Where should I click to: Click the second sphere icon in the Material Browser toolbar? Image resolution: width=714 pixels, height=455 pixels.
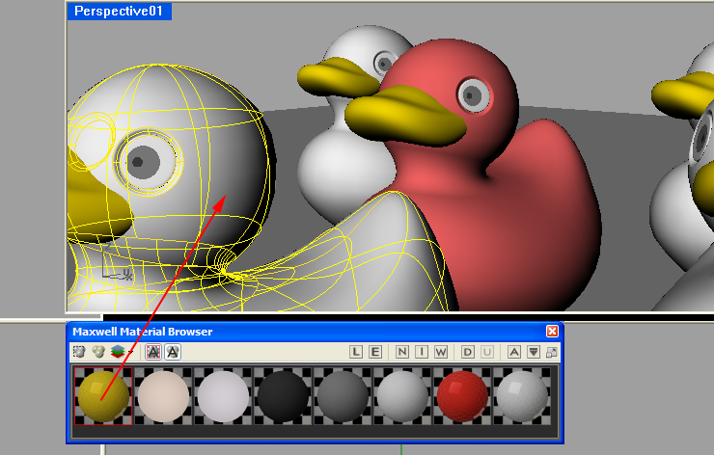[x=97, y=352]
